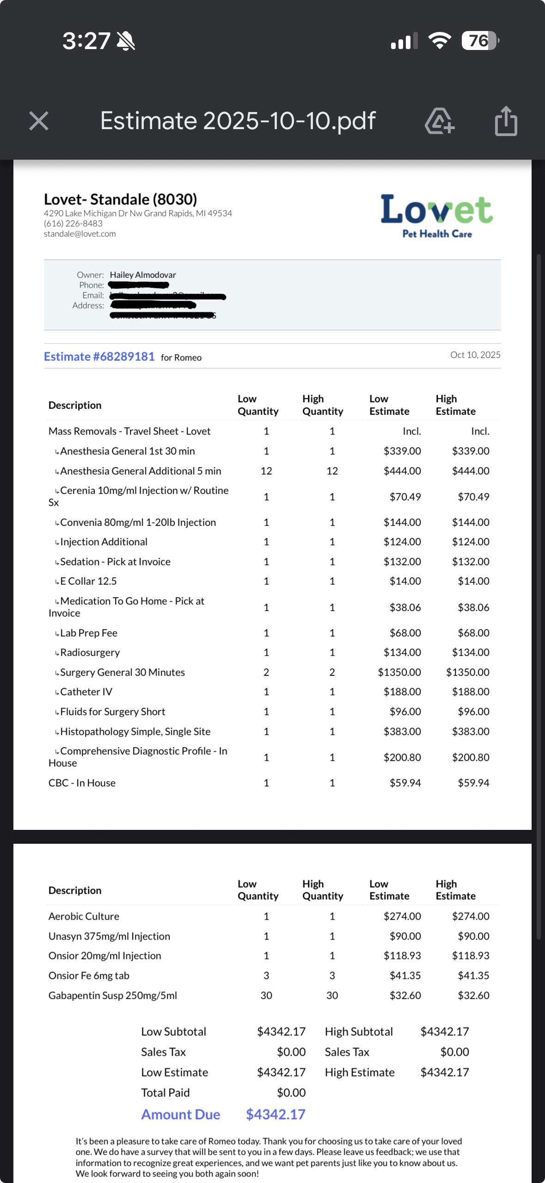Viewport: 545px width, 1183px height.
Task: Select the $1350.00 low estimate value
Action: [x=399, y=672]
